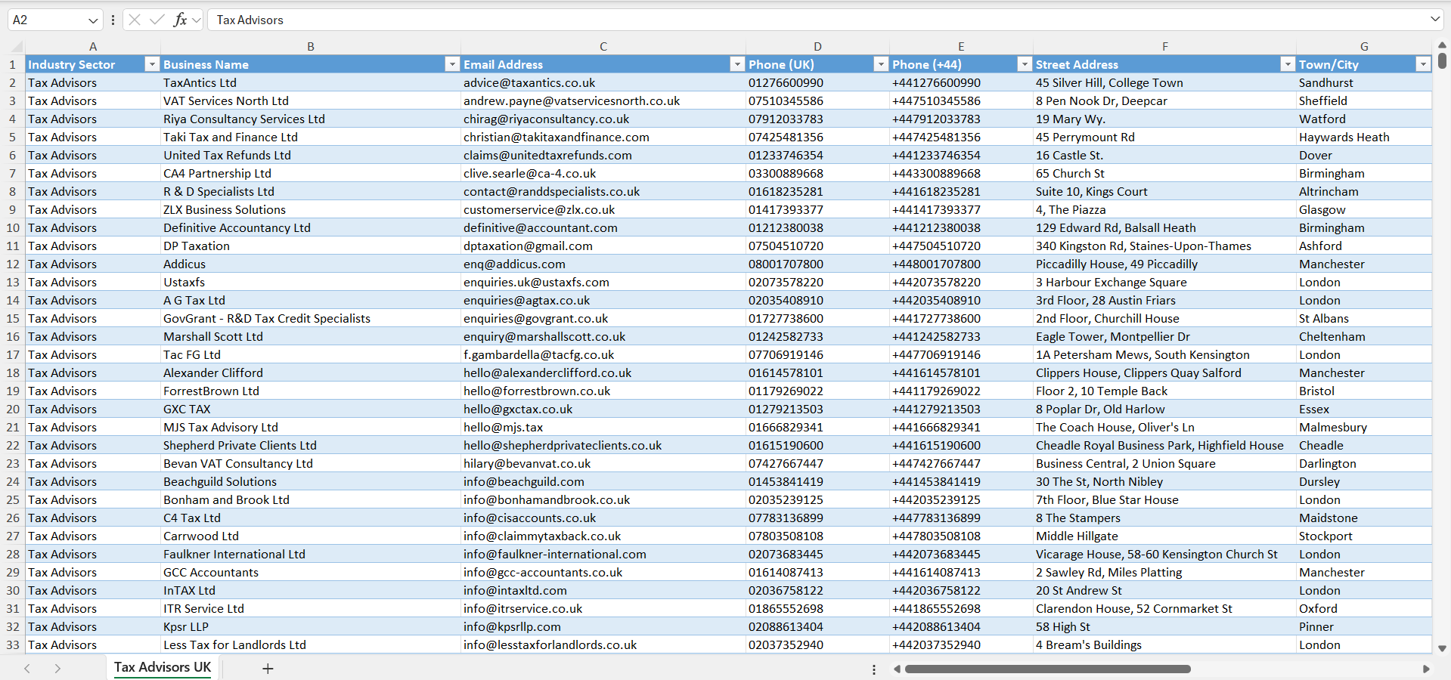Screen dimensions: 1451x680
Task: Click the next sheet navigation arrow
Action: tap(57, 669)
